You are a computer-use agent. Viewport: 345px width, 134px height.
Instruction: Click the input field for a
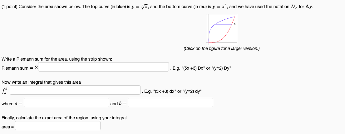point(67,102)
